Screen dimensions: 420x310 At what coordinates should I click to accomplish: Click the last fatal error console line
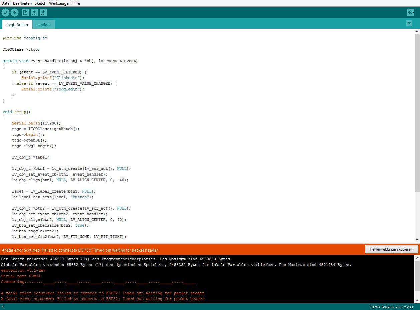pos(102,299)
